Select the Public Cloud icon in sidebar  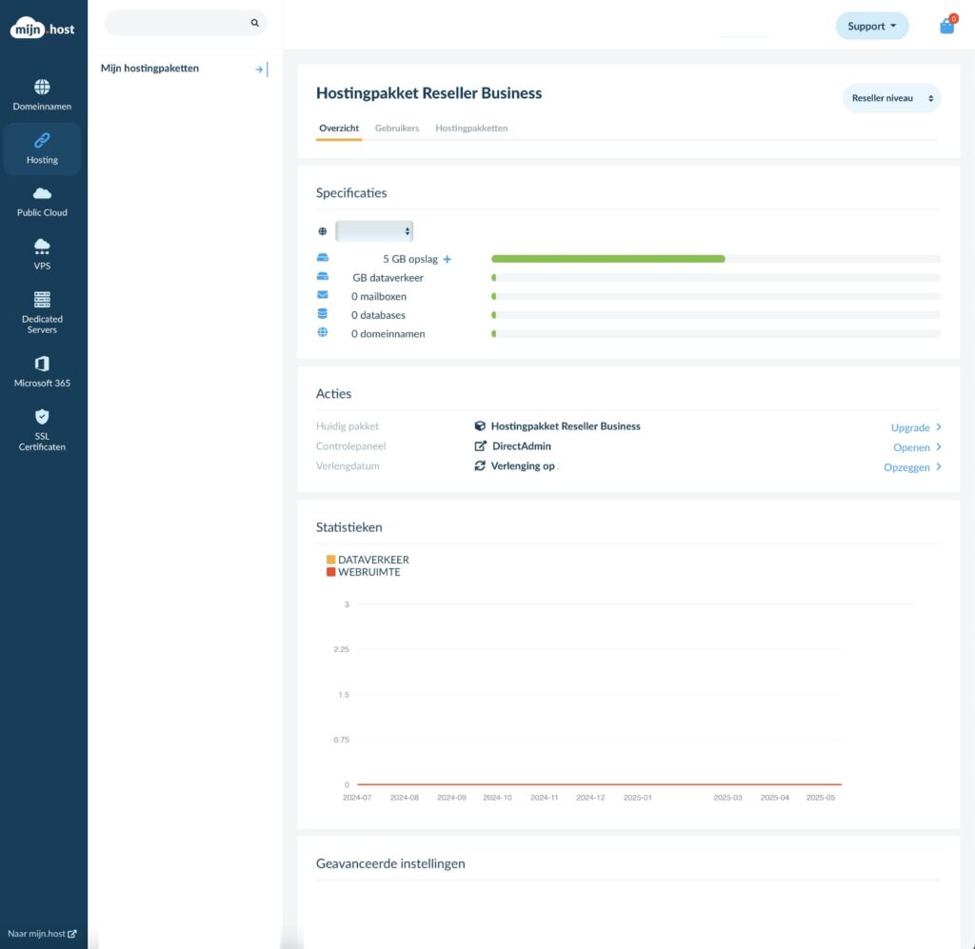click(42, 193)
